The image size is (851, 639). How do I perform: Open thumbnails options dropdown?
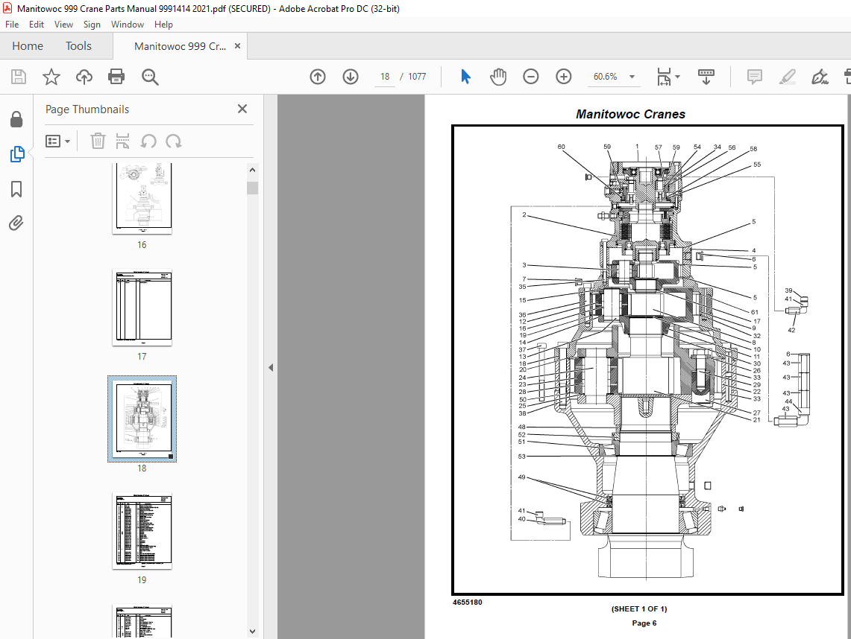(x=58, y=141)
